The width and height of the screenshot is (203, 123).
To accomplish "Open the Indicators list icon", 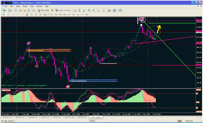I will [x=109, y=10].
